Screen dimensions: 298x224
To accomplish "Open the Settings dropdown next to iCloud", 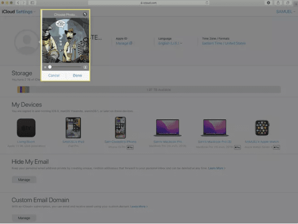I will (25, 12).
